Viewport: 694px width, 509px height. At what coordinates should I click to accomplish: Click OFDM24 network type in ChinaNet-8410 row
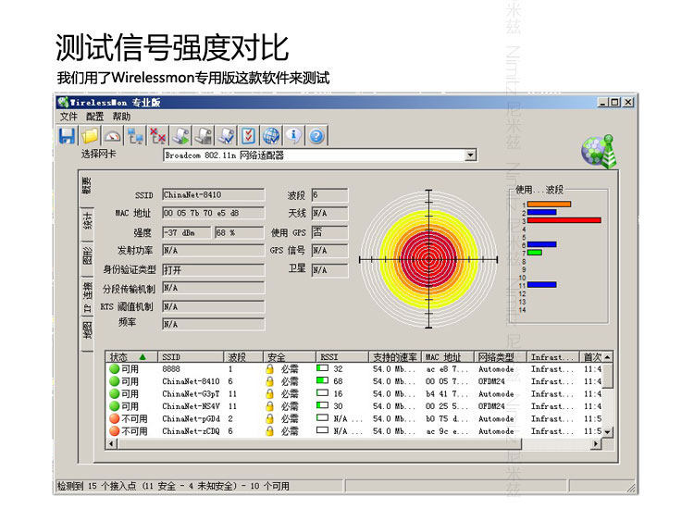click(x=491, y=381)
